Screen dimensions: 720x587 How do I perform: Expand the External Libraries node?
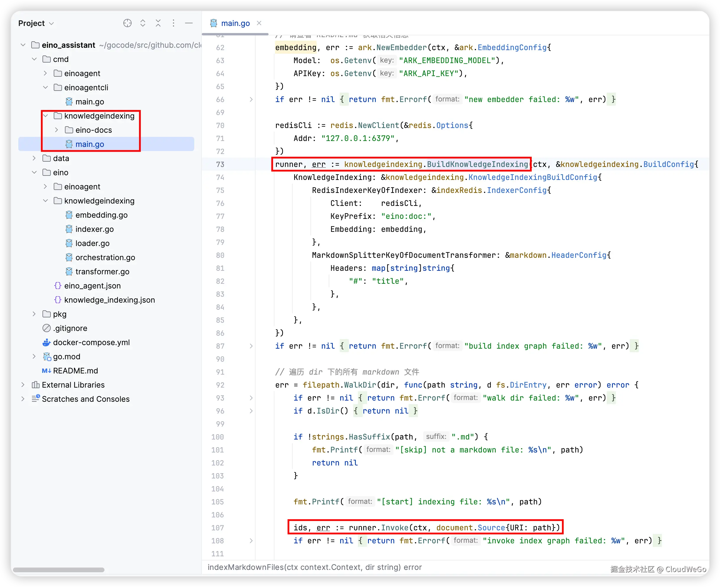coord(23,385)
